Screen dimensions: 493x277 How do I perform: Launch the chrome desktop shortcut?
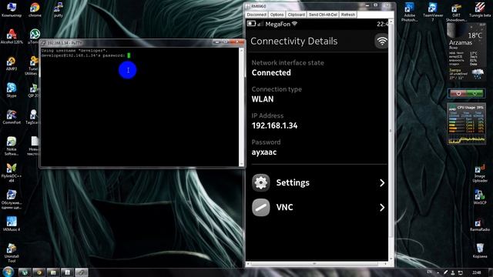click(x=35, y=9)
